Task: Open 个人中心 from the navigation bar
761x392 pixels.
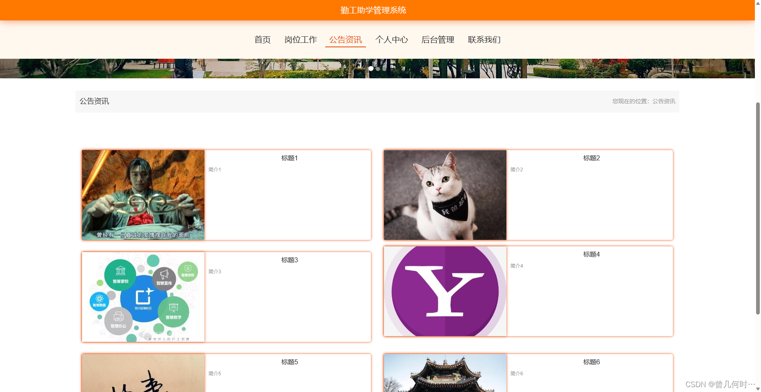Action: click(x=392, y=40)
